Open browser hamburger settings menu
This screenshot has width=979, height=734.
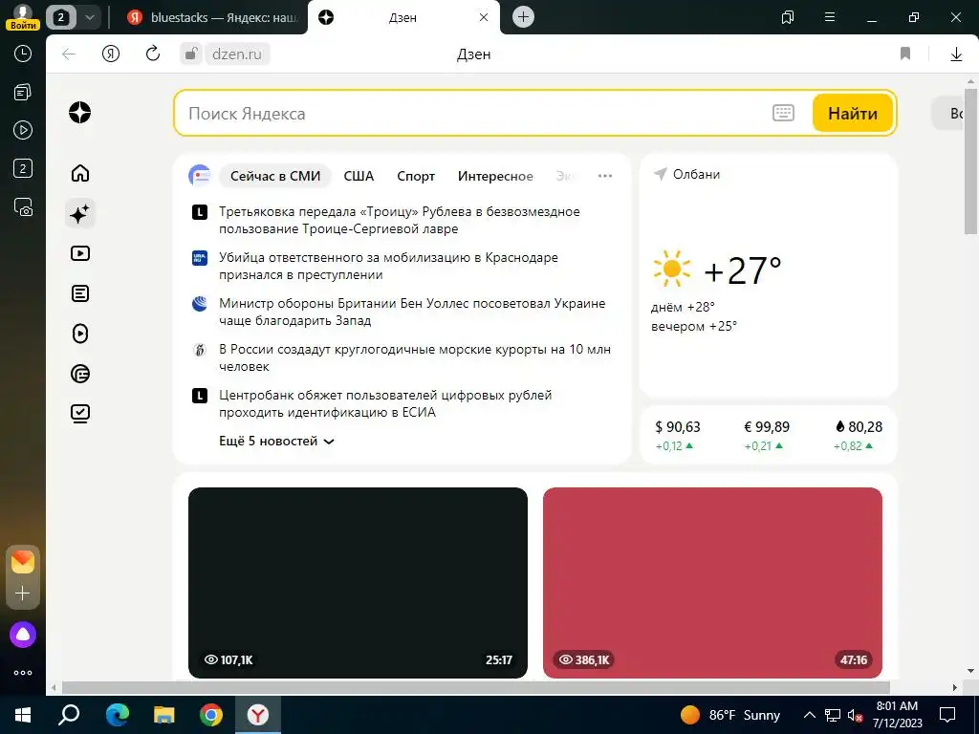click(x=830, y=17)
